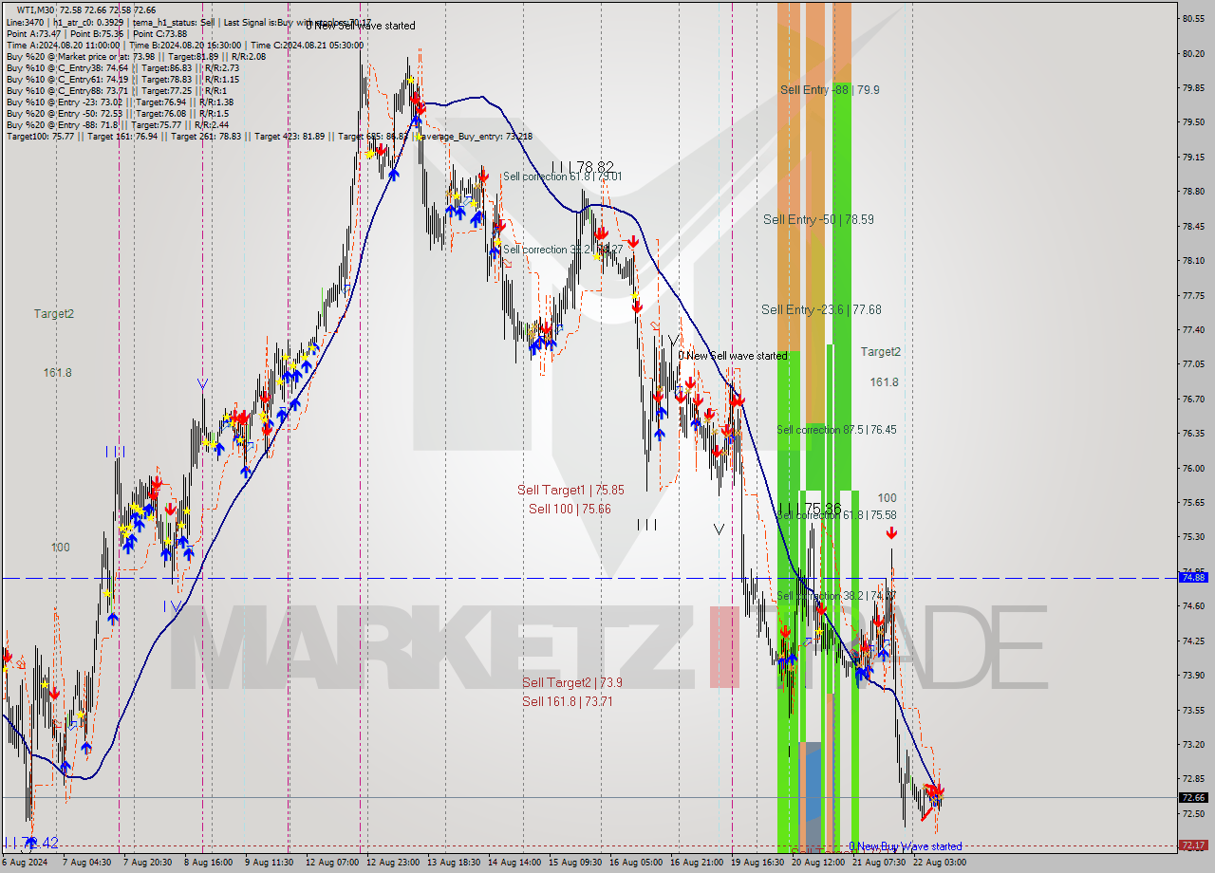Select the 'Buy %20 @ Market price' line

pos(136,56)
